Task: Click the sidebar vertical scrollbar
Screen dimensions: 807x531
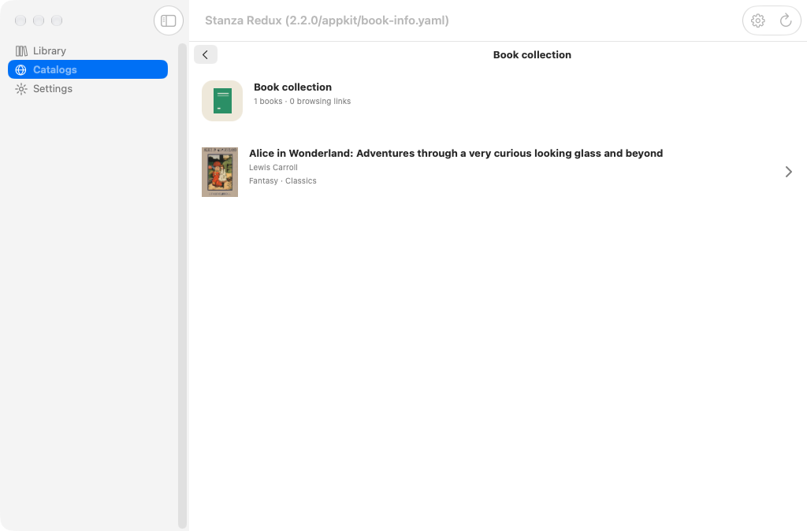Action: (x=182, y=285)
